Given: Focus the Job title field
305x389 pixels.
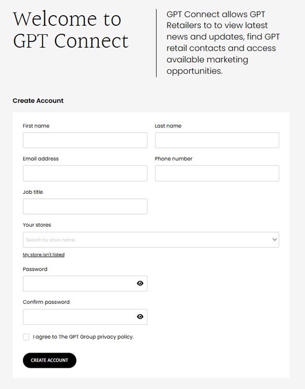Looking at the screenshot, I should 85,206.
